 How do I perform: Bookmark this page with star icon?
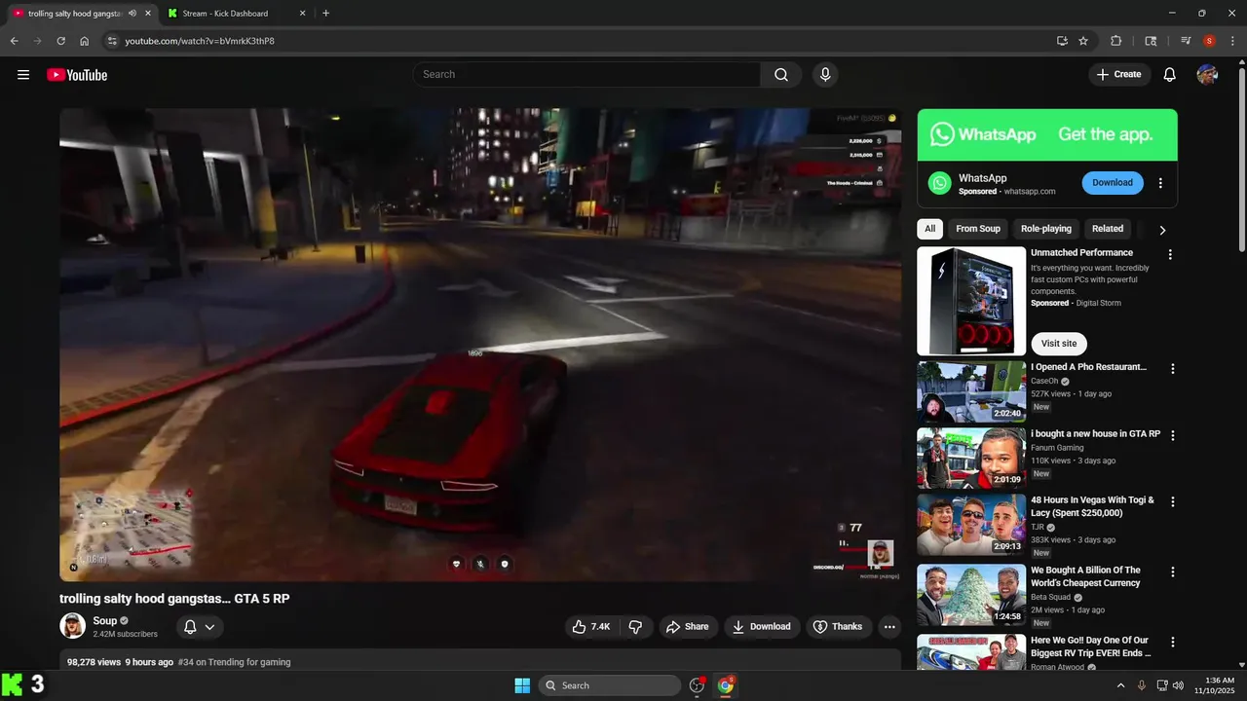tap(1083, 41)
